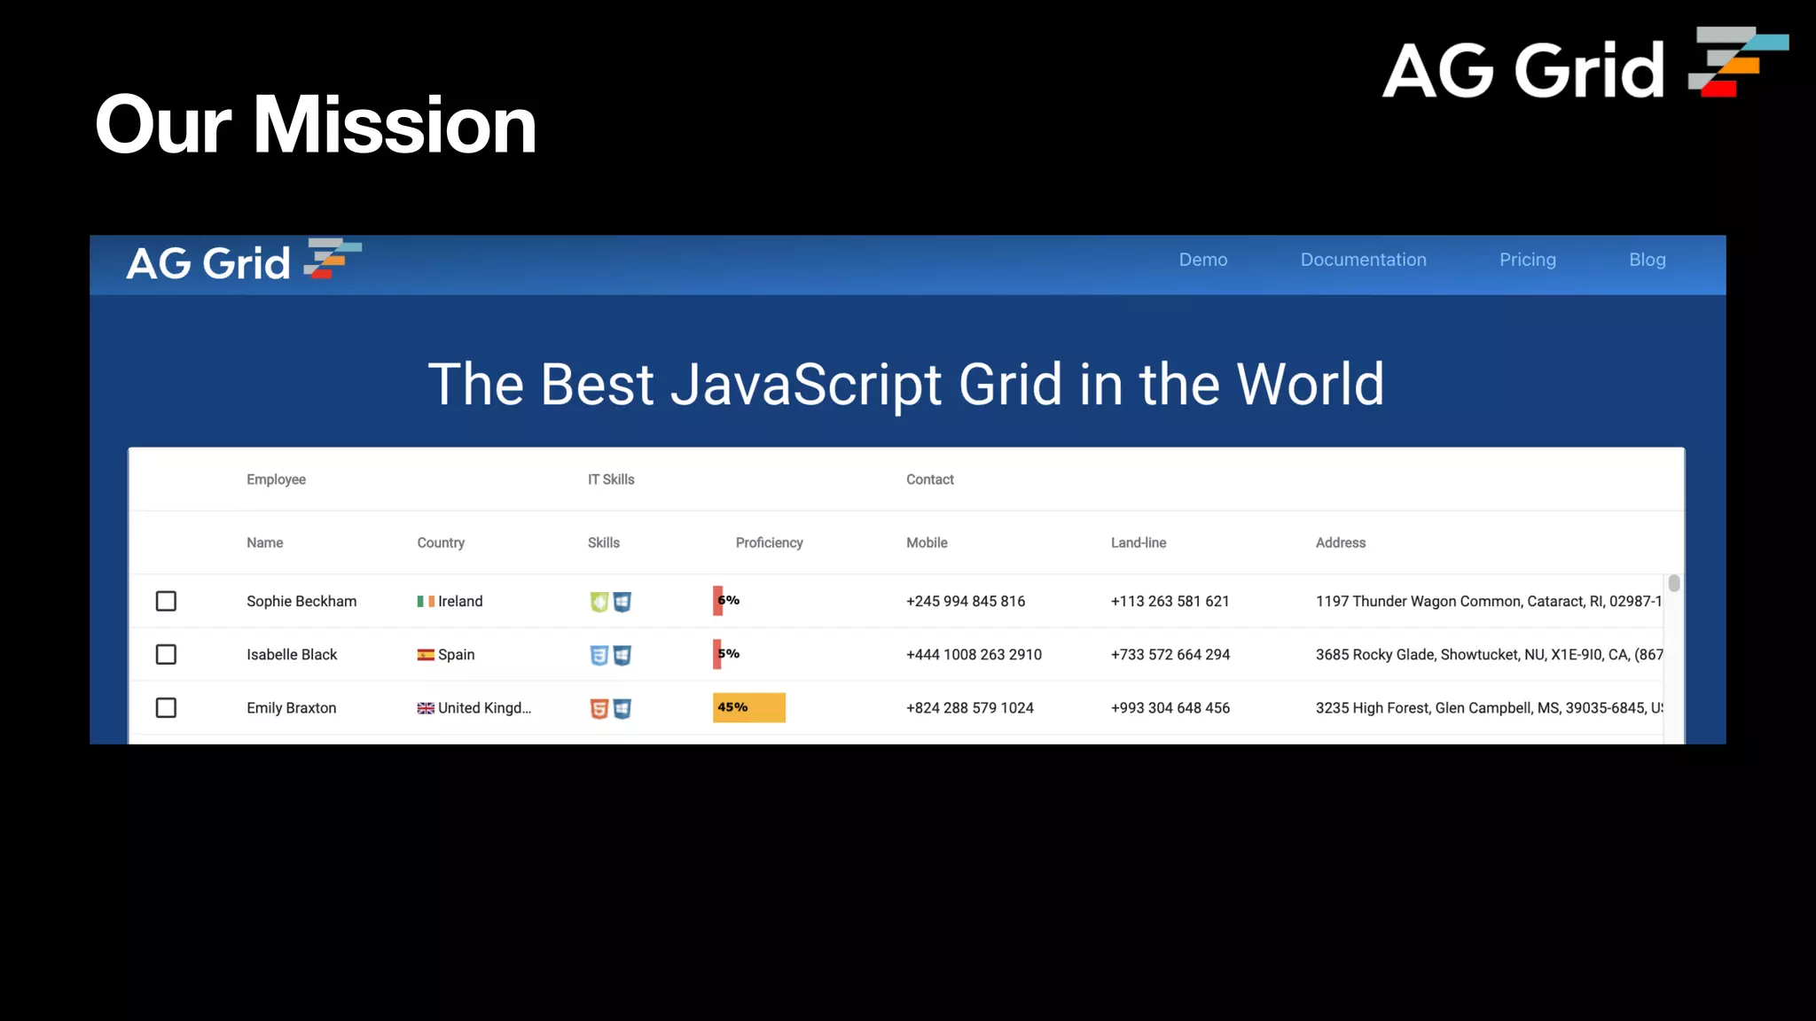Image resolution: width=1816 pixels, height=1021 pixels.
Task: Select the United Kingd... country cell
Action: 474,707
